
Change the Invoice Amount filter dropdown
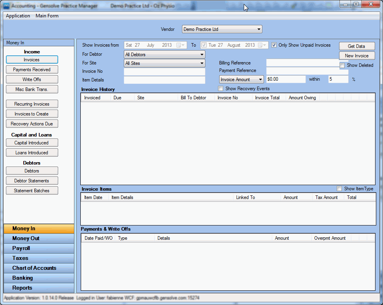[260, 79]
